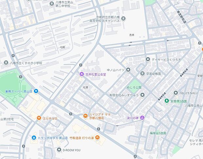Click the 業務スーパー 男山店 shopping cart pin

point(36,91)
